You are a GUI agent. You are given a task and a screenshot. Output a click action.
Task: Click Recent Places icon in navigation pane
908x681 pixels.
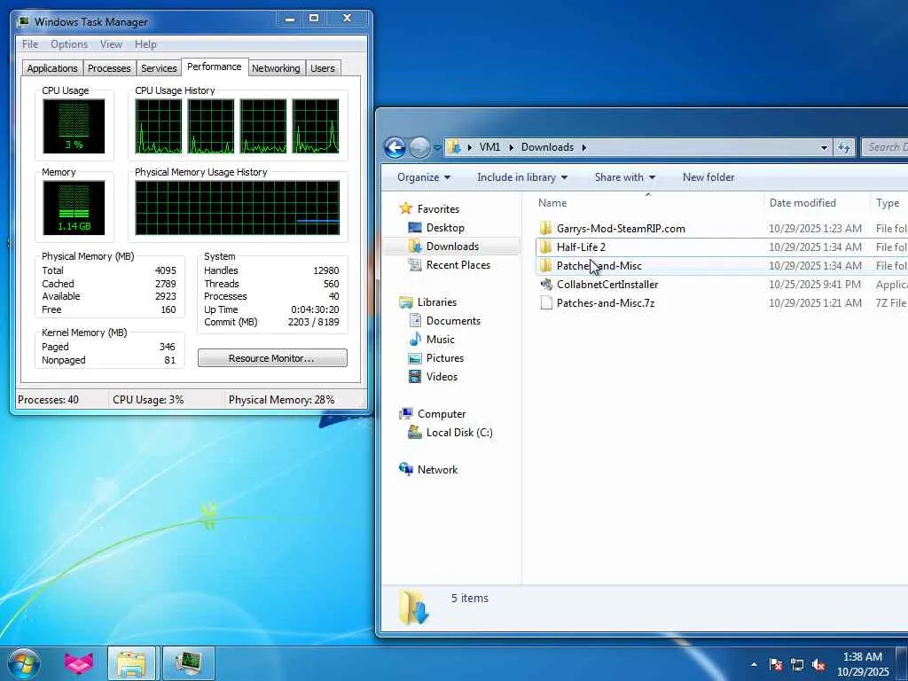pyautogui.click(x=415, y=264)
